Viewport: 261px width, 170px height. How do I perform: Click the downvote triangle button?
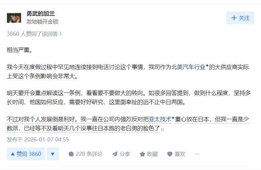(52, 154)
